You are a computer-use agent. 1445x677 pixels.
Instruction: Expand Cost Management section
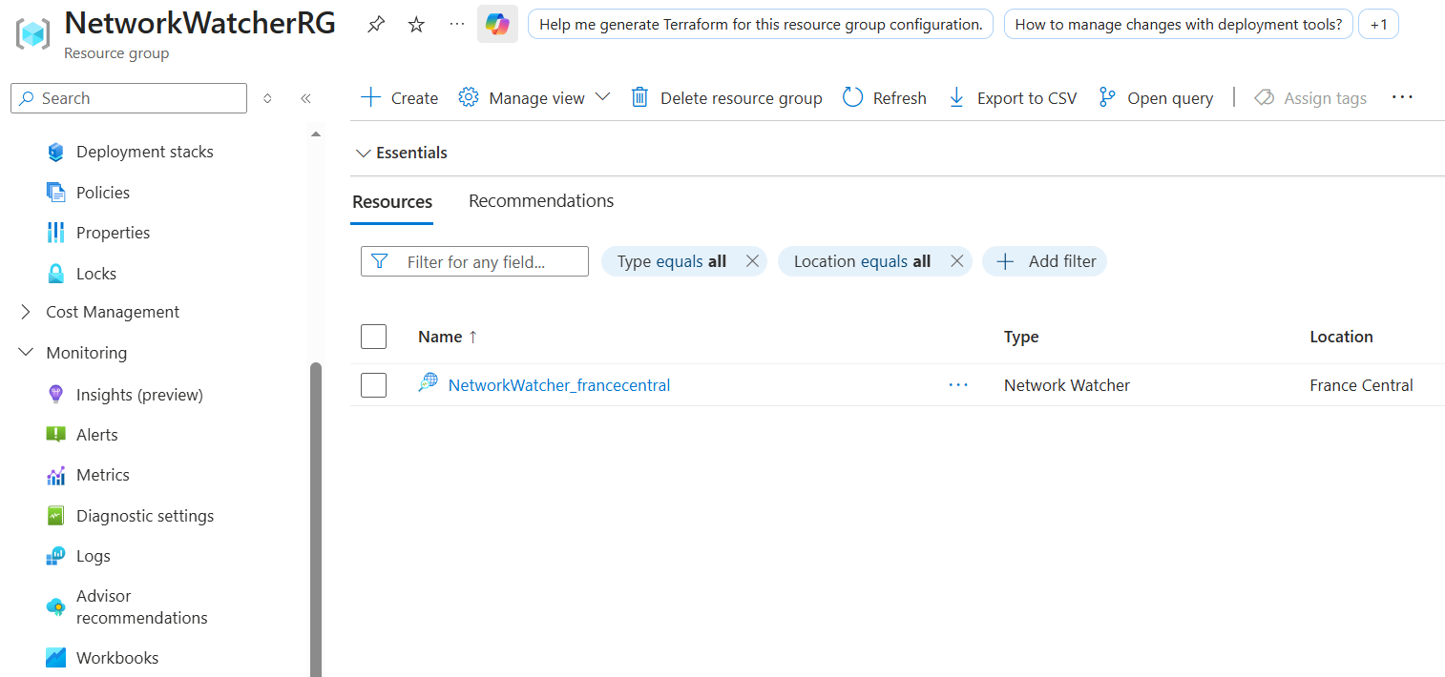point(98,312)
